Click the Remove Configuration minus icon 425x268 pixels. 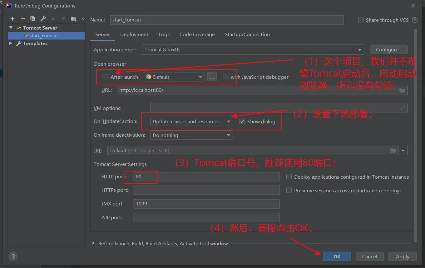click(x=22, y=19)
